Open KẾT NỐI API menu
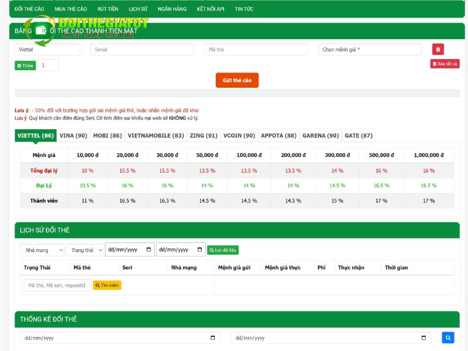 click(x=211, y=9)
